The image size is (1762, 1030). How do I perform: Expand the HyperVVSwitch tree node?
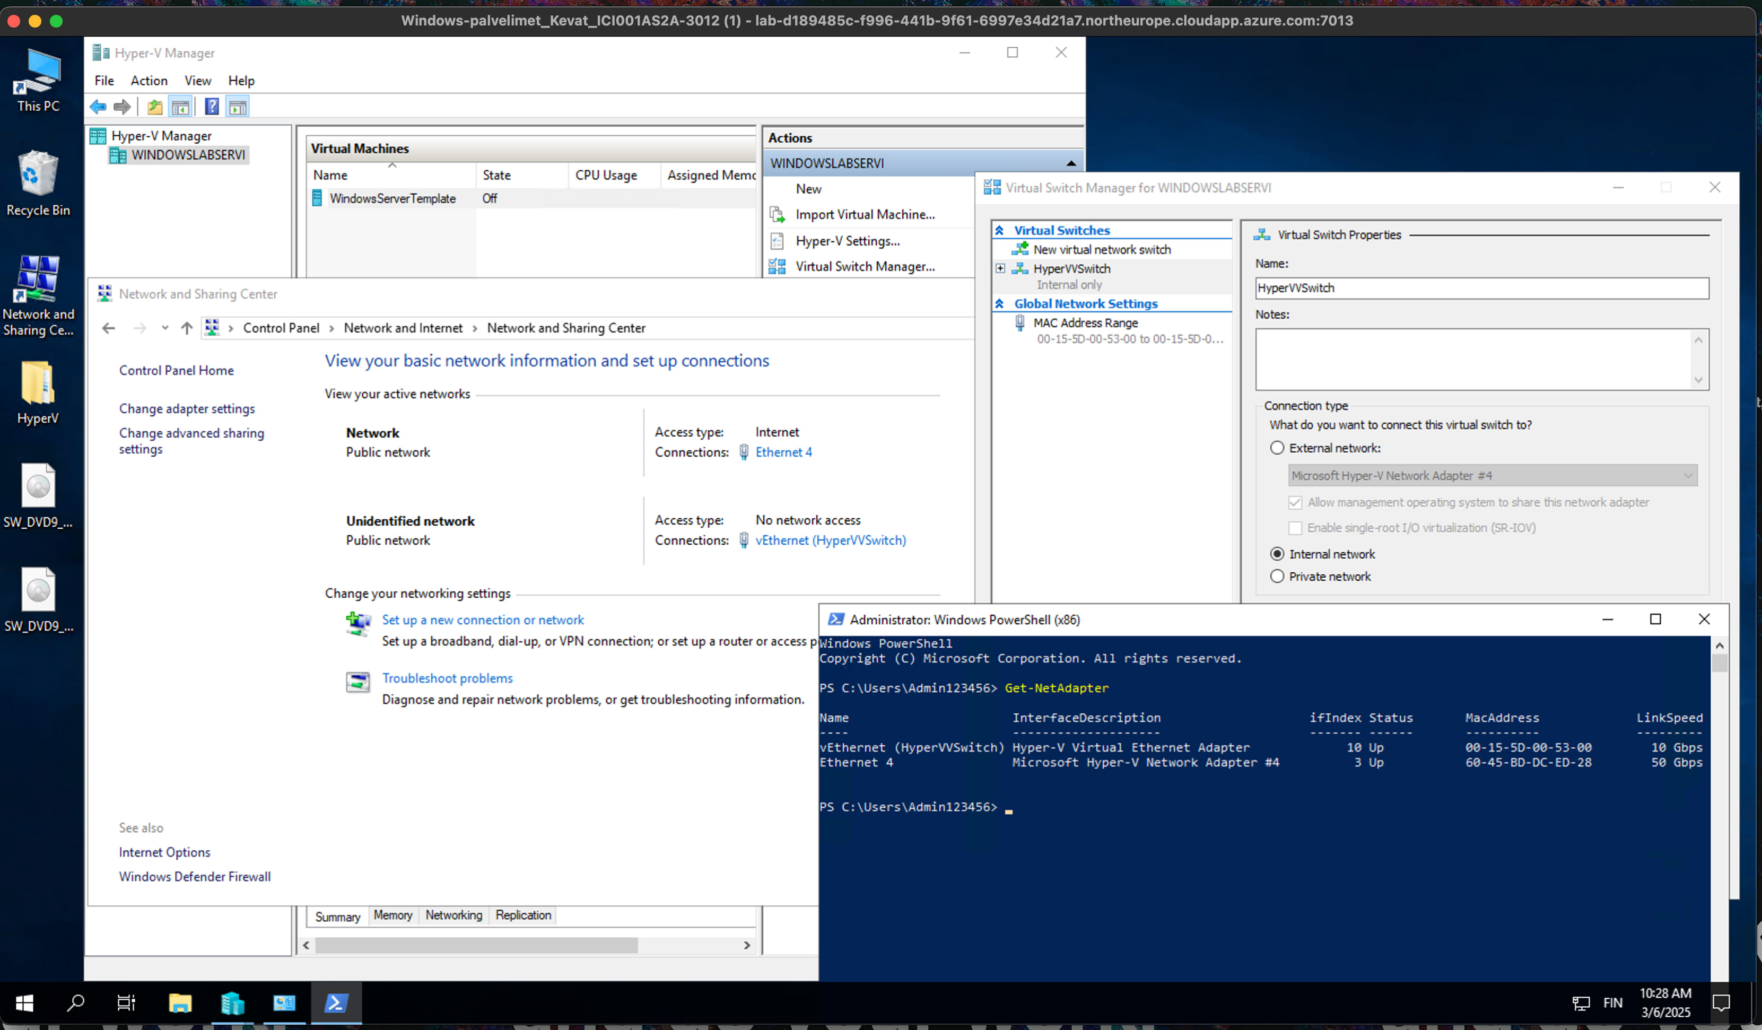click(1000, 268)
